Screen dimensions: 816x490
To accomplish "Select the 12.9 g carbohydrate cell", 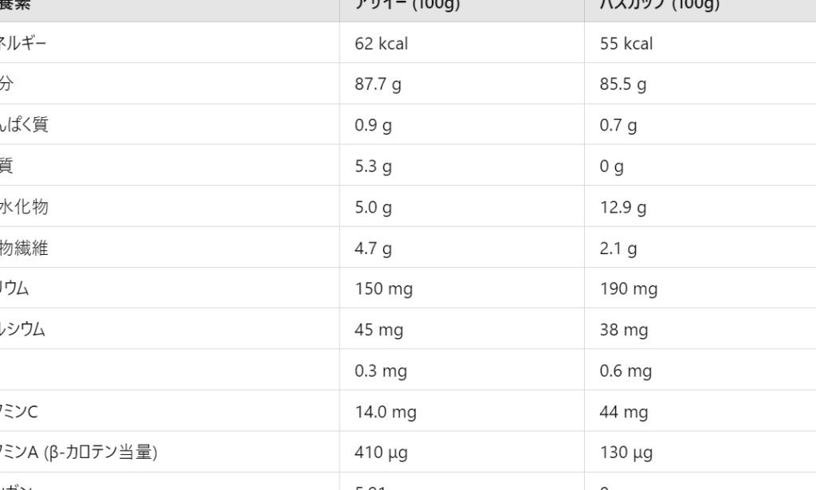I will [623, 208].
